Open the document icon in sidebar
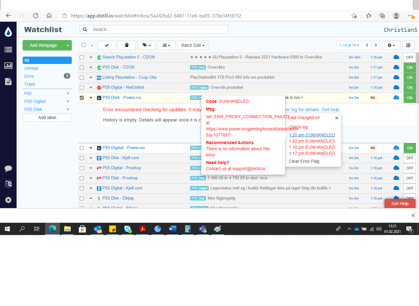The width and height of the screenshot is (419, 306). (8, 81)
